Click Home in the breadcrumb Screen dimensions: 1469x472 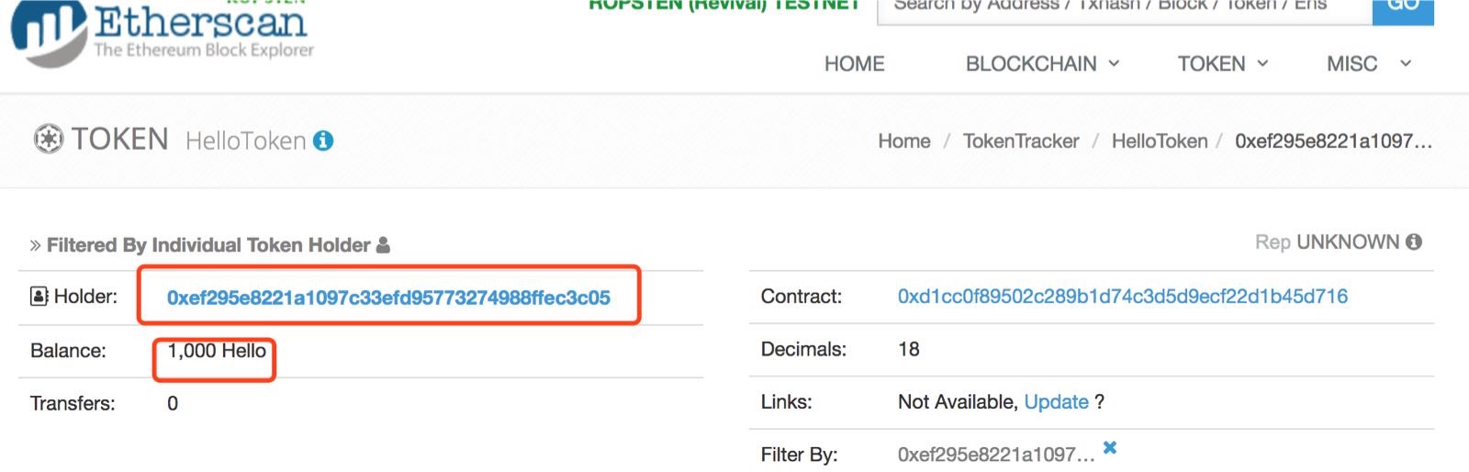coord(904,140)
